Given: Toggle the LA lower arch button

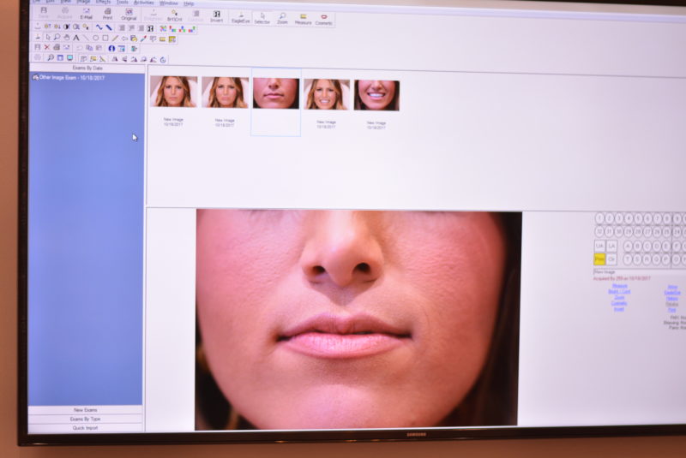Looking at the screenshot, I should [x=611, y=246].
